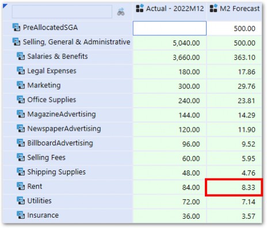Click the Office Supplies element icon
The width and height of the screenshot is (267, 228).
21,100
